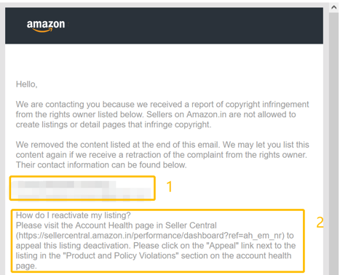340x275 pixels.
Task: Click the dark header banner area
Action: click(x=164, y=25)
